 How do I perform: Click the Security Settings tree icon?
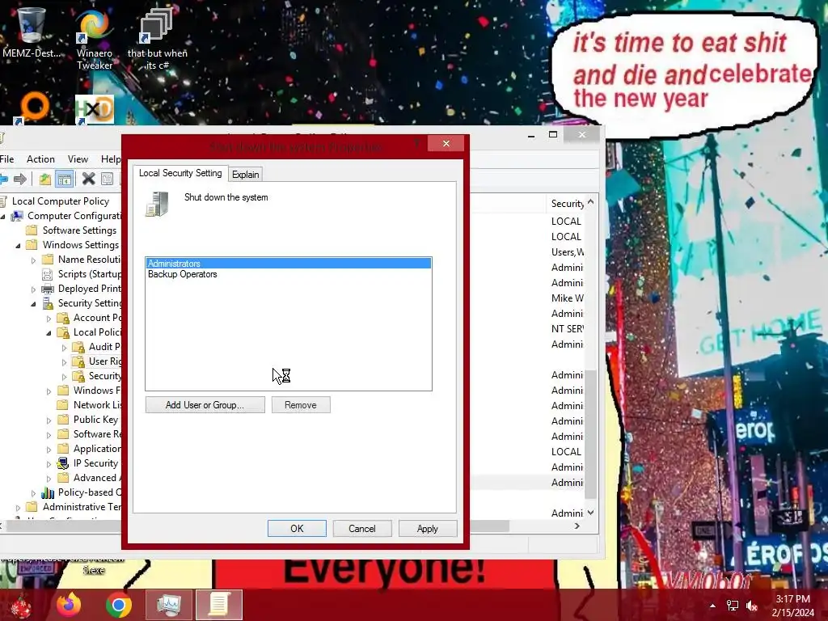[x=48, y=303]
